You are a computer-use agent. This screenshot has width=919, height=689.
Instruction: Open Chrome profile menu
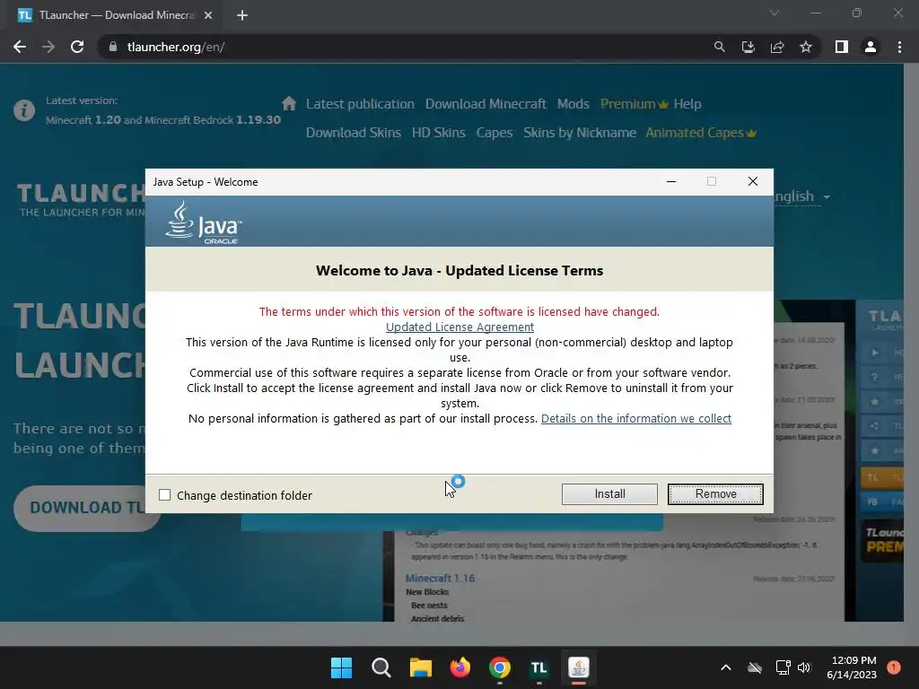point(871,47)
